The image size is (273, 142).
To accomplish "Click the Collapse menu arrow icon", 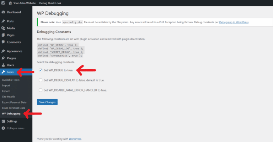I will pyautogui.click(x=3, y=128).
